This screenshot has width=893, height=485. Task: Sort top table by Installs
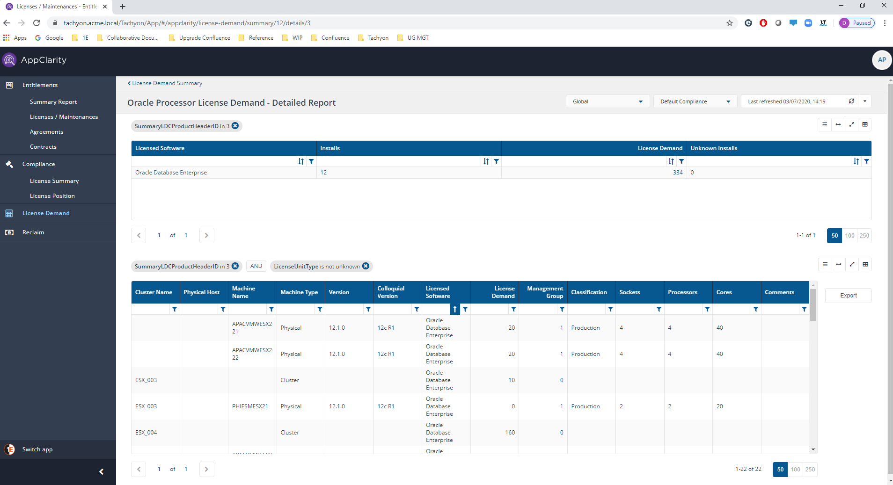click(x=486, y=161)
